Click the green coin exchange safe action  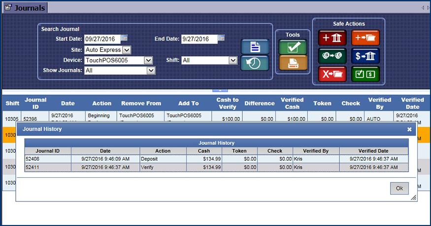tap(332, 56)
